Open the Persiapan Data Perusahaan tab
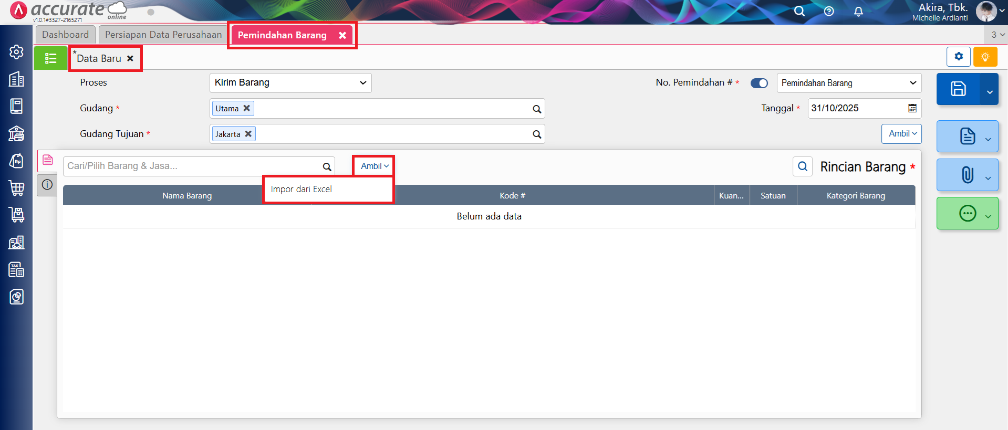Viewport: 1008px width, 430px height. 163,35
